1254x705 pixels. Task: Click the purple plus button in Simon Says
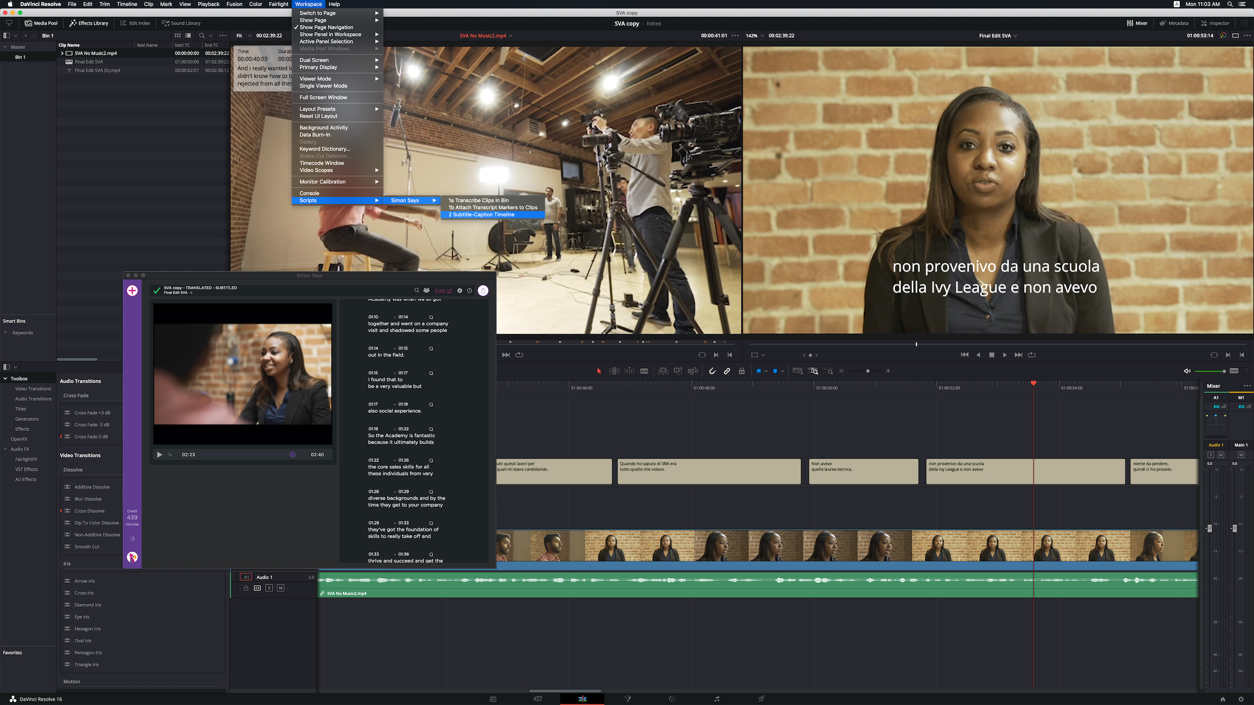(132, 290)
